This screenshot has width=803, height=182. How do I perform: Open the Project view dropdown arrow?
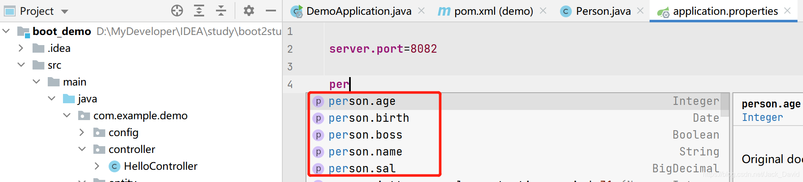[65, 11]
